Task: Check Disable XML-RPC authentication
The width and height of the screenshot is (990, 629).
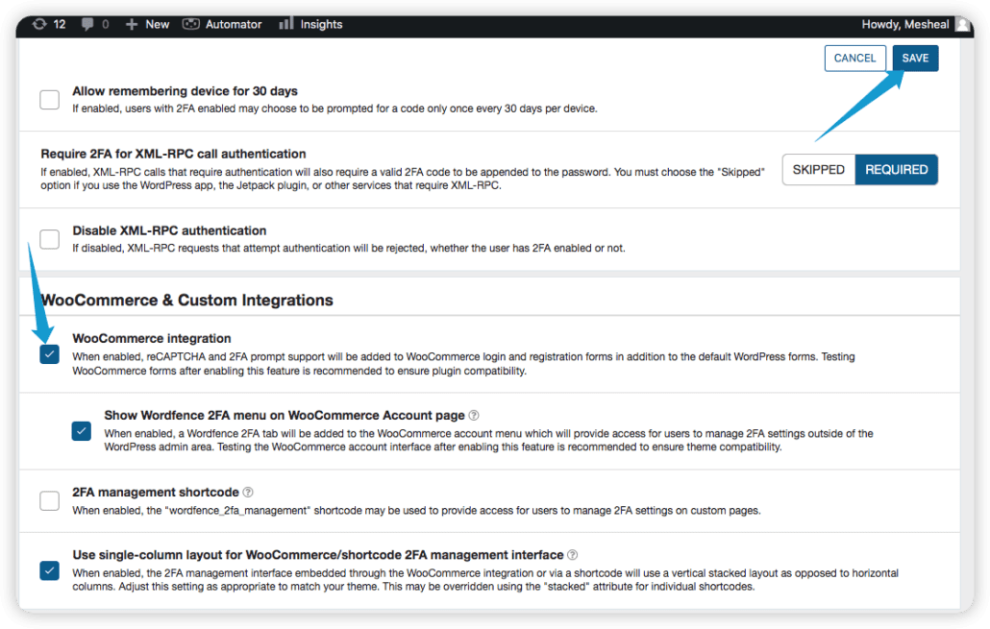Action: pos(49,239)
